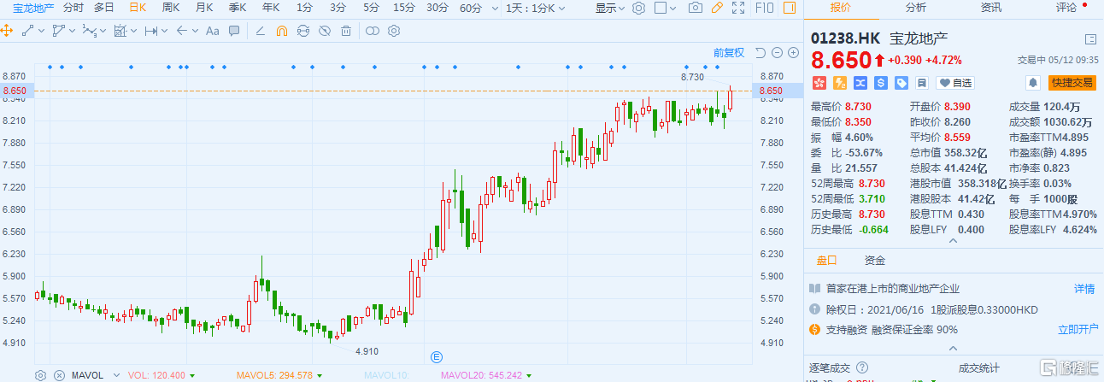Select the magnet snap drawing tool

coord(281,31)
